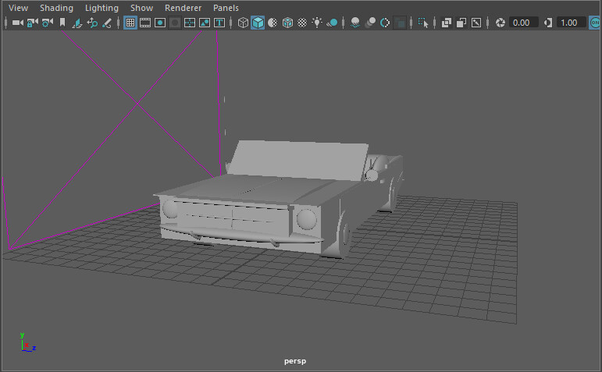Toggle the Field Chart icon
Image resolution: width=602 pixels, height=372 pixels.
[190, 23]
